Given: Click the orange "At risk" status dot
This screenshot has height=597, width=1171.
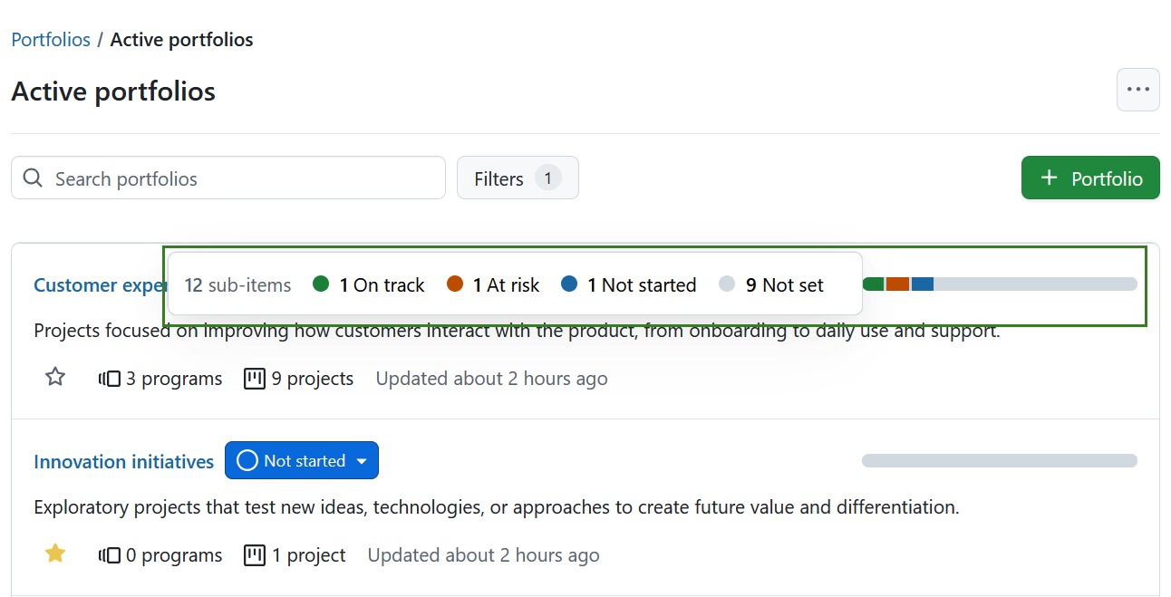Looking at the screenshot, I should pos(453,284).
